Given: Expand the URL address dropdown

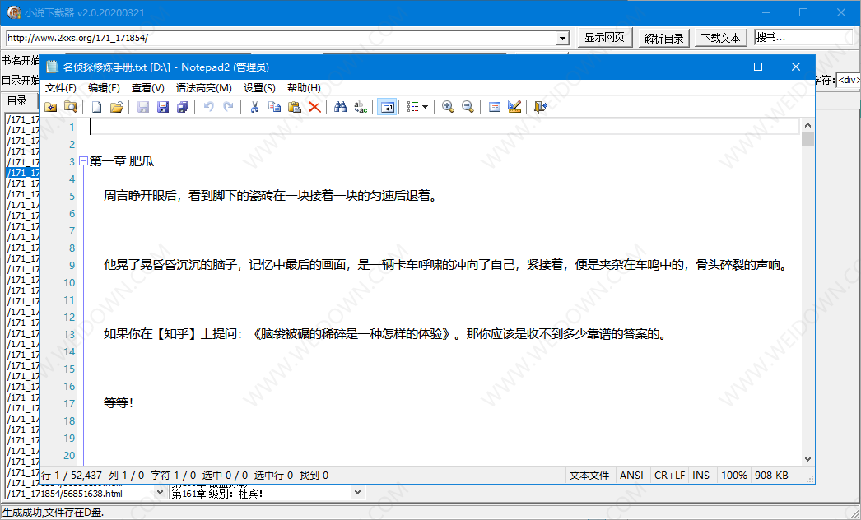Looking at the screenshot, I should (x=563, y=38).
